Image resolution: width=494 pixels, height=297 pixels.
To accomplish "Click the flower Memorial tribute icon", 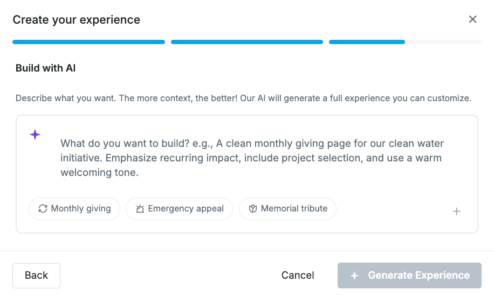I will (253, 209).
